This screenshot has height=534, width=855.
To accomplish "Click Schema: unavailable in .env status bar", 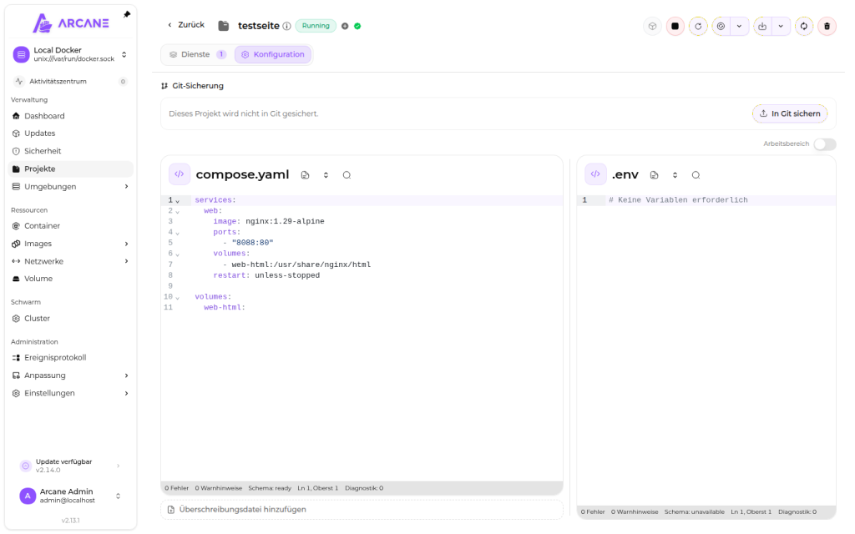I will [x=694, y=511].
